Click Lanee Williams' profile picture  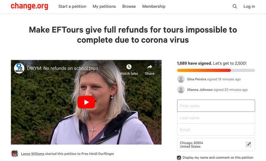tap(15, 154)
